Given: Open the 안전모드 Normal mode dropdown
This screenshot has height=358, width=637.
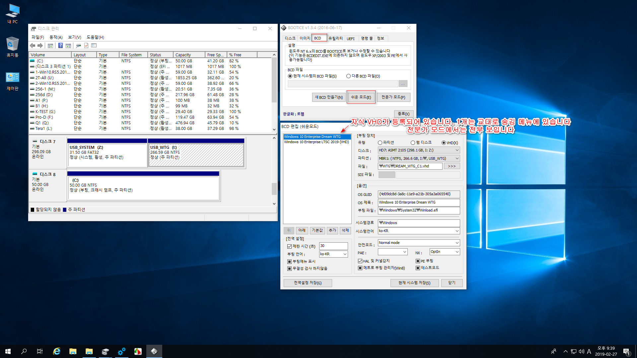Looking at the screenshot, I should point(419,243).
